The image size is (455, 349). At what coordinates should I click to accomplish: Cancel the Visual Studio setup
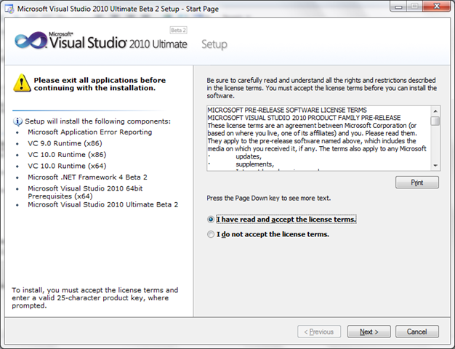coord(417,332)
